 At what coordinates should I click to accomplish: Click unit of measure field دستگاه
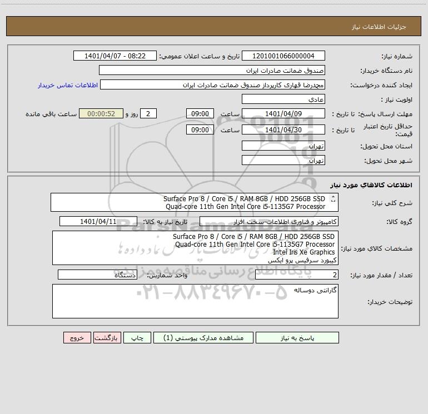(x=97, y=275)
